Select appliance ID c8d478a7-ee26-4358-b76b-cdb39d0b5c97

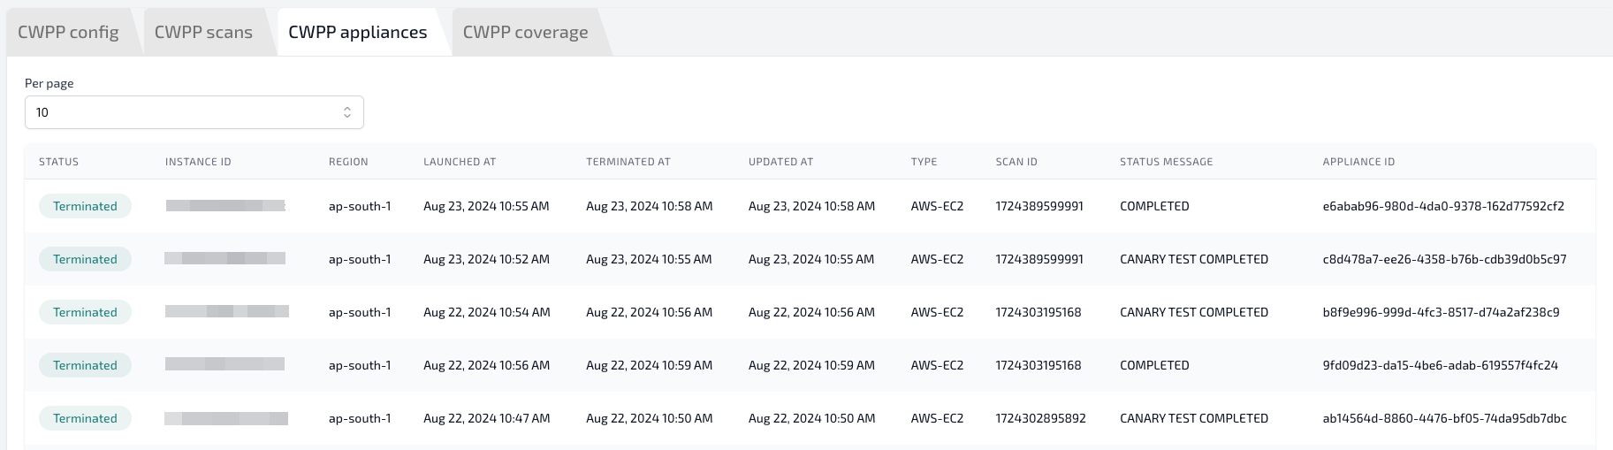pos(1444,259)
